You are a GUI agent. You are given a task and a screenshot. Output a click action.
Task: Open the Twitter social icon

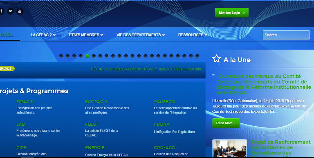pyautogui.click(x=10, y=11)
